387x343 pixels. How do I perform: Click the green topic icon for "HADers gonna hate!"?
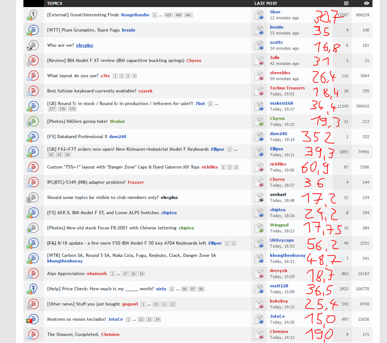[x=31, y=121]
